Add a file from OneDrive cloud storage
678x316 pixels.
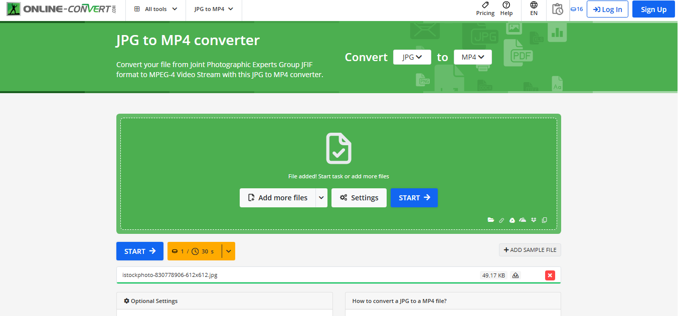tap(523, 220)
